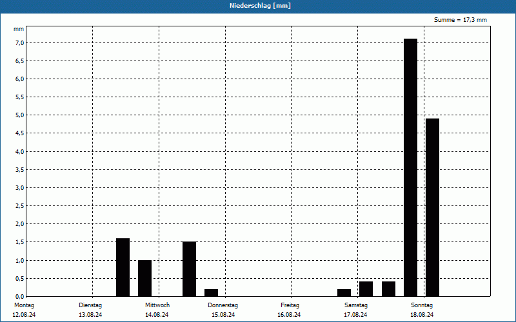Click the 3,5 y-axis value
516x322 pixels.
[x=19, y=169]
